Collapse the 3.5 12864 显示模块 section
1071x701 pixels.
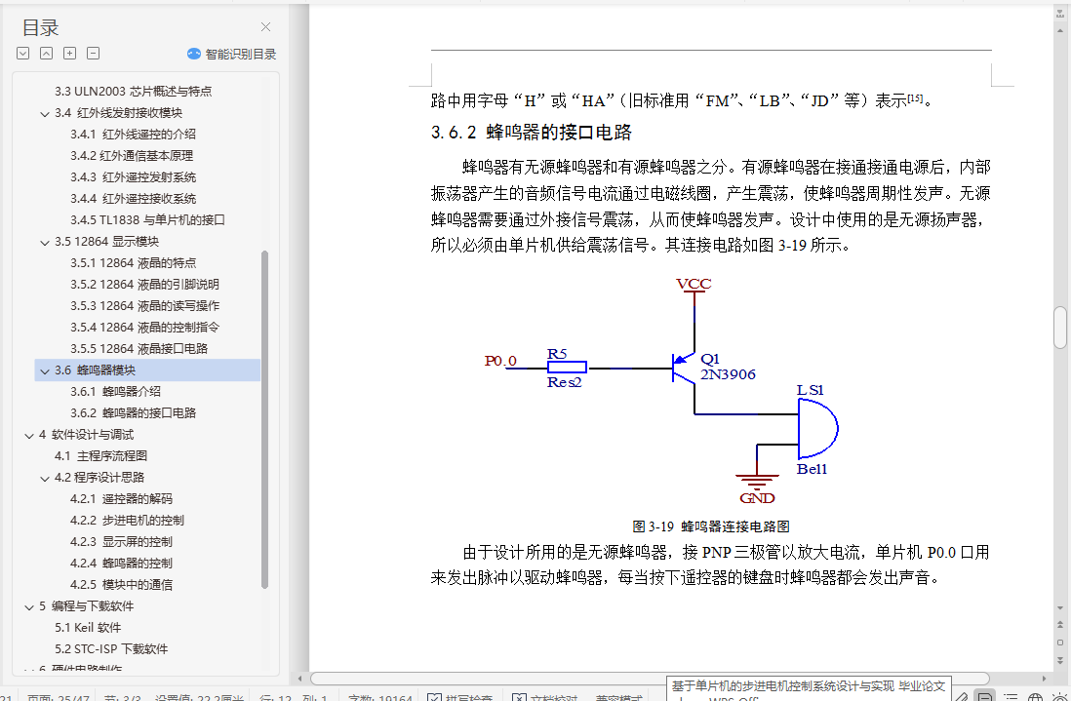pyautogui.click(x=45, y=243)
